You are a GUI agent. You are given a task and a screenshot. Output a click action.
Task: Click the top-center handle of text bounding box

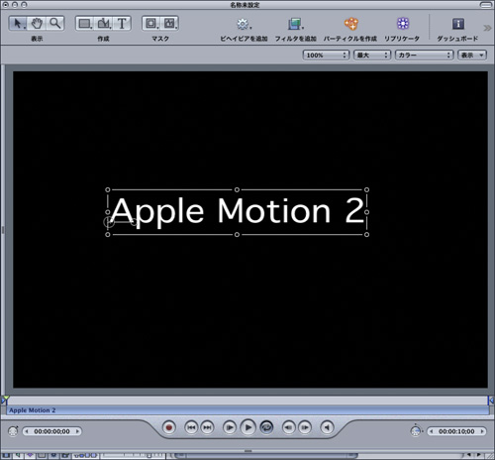coord(237,189)
